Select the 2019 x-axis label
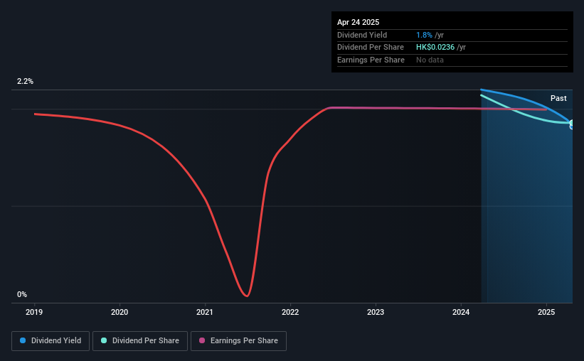584x361 pixels. tap(34, 312)
